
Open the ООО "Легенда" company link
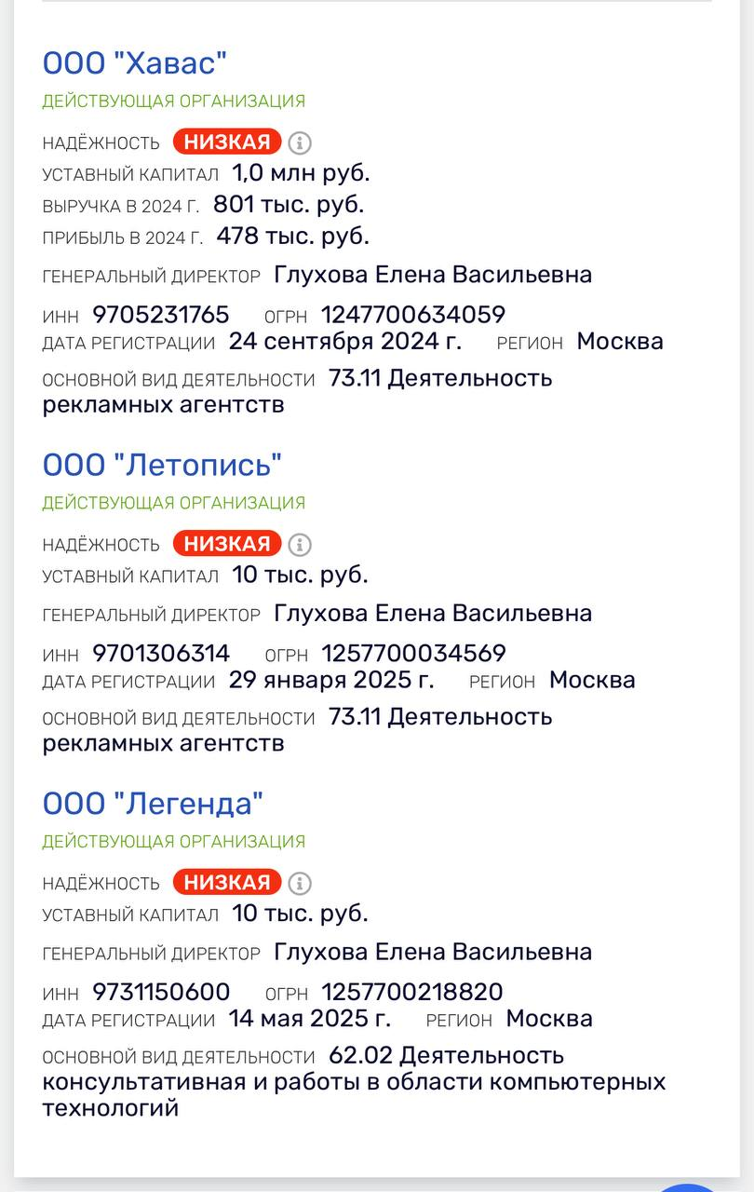coord(153,803)
